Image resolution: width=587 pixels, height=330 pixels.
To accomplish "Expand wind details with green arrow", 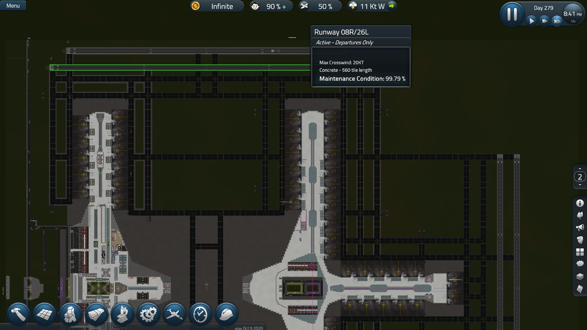I will [x=391, y=6].
